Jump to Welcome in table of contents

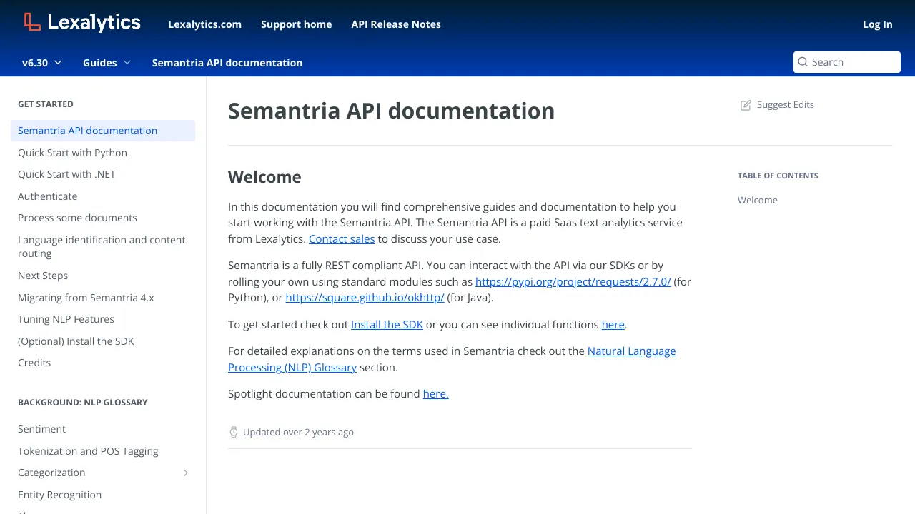click(757, 201)
